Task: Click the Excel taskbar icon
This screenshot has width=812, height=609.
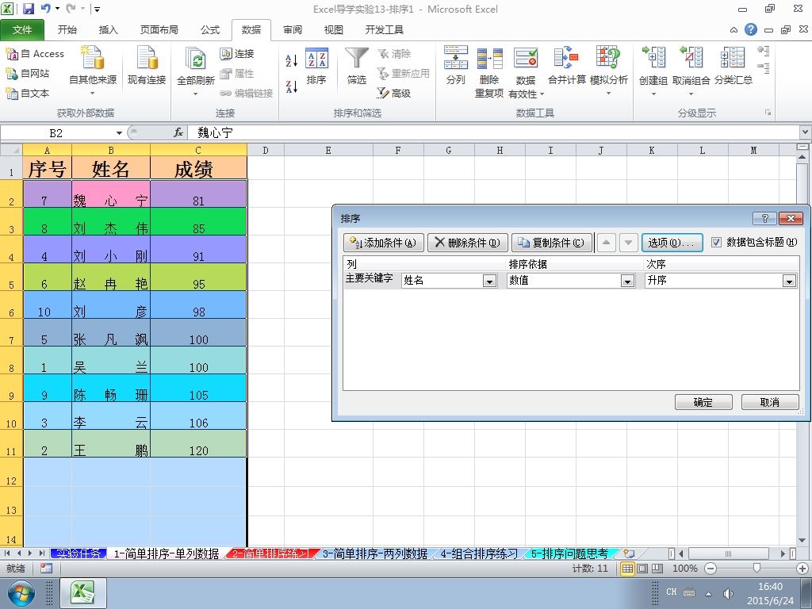Action: point(82,592)
